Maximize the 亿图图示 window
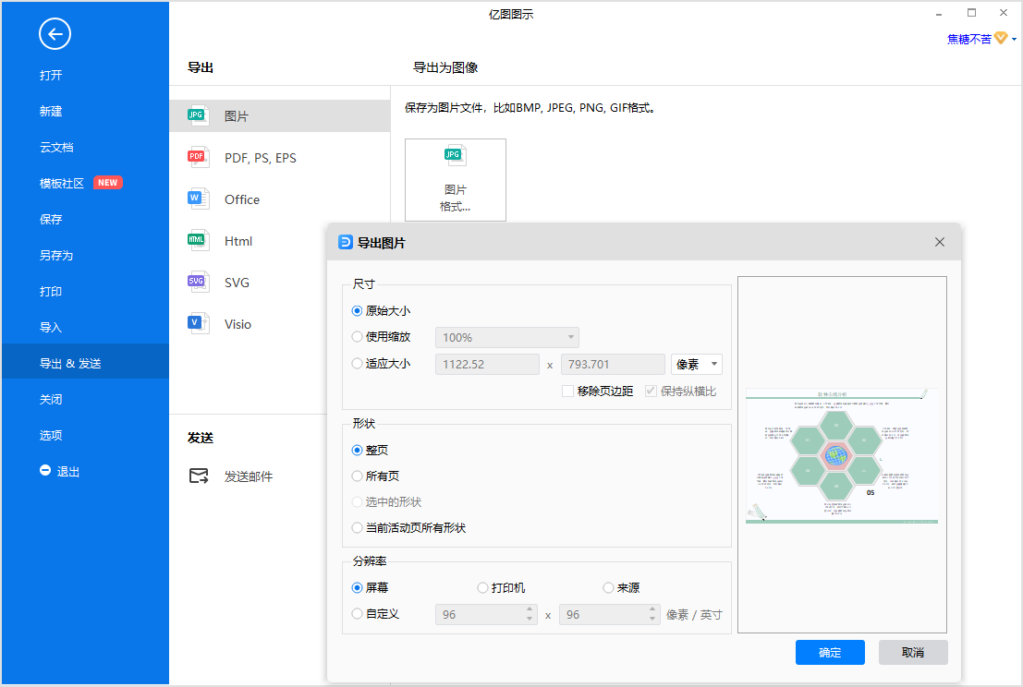The height and width of the screenshot is (687, 1023). (971, 13)
